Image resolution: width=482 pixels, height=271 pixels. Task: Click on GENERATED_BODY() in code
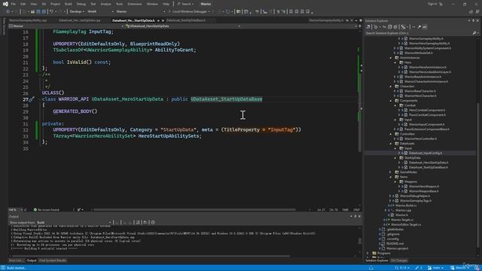tap(75, 111)
